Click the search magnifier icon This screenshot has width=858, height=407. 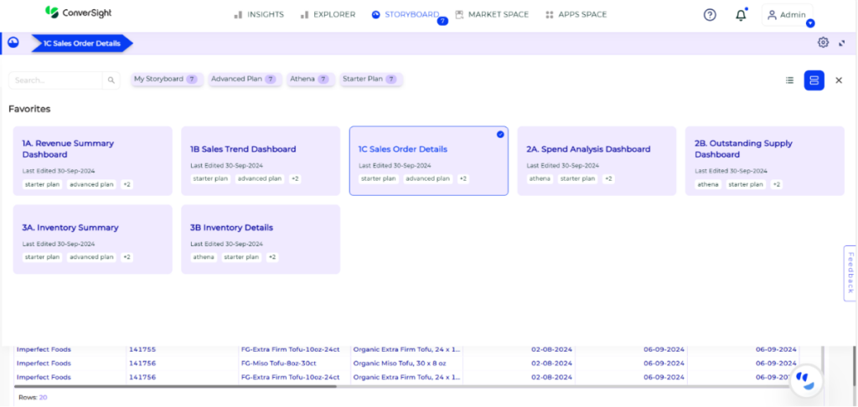(x=111, y=80)
